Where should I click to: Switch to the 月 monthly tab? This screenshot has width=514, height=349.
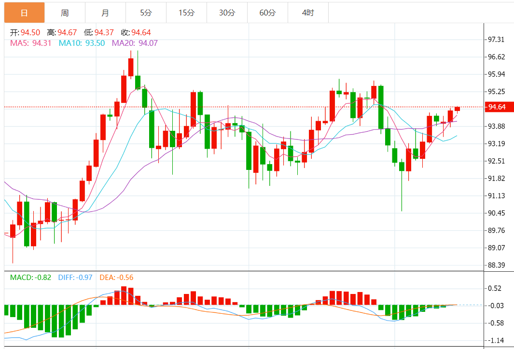click(x=105, y=13)
